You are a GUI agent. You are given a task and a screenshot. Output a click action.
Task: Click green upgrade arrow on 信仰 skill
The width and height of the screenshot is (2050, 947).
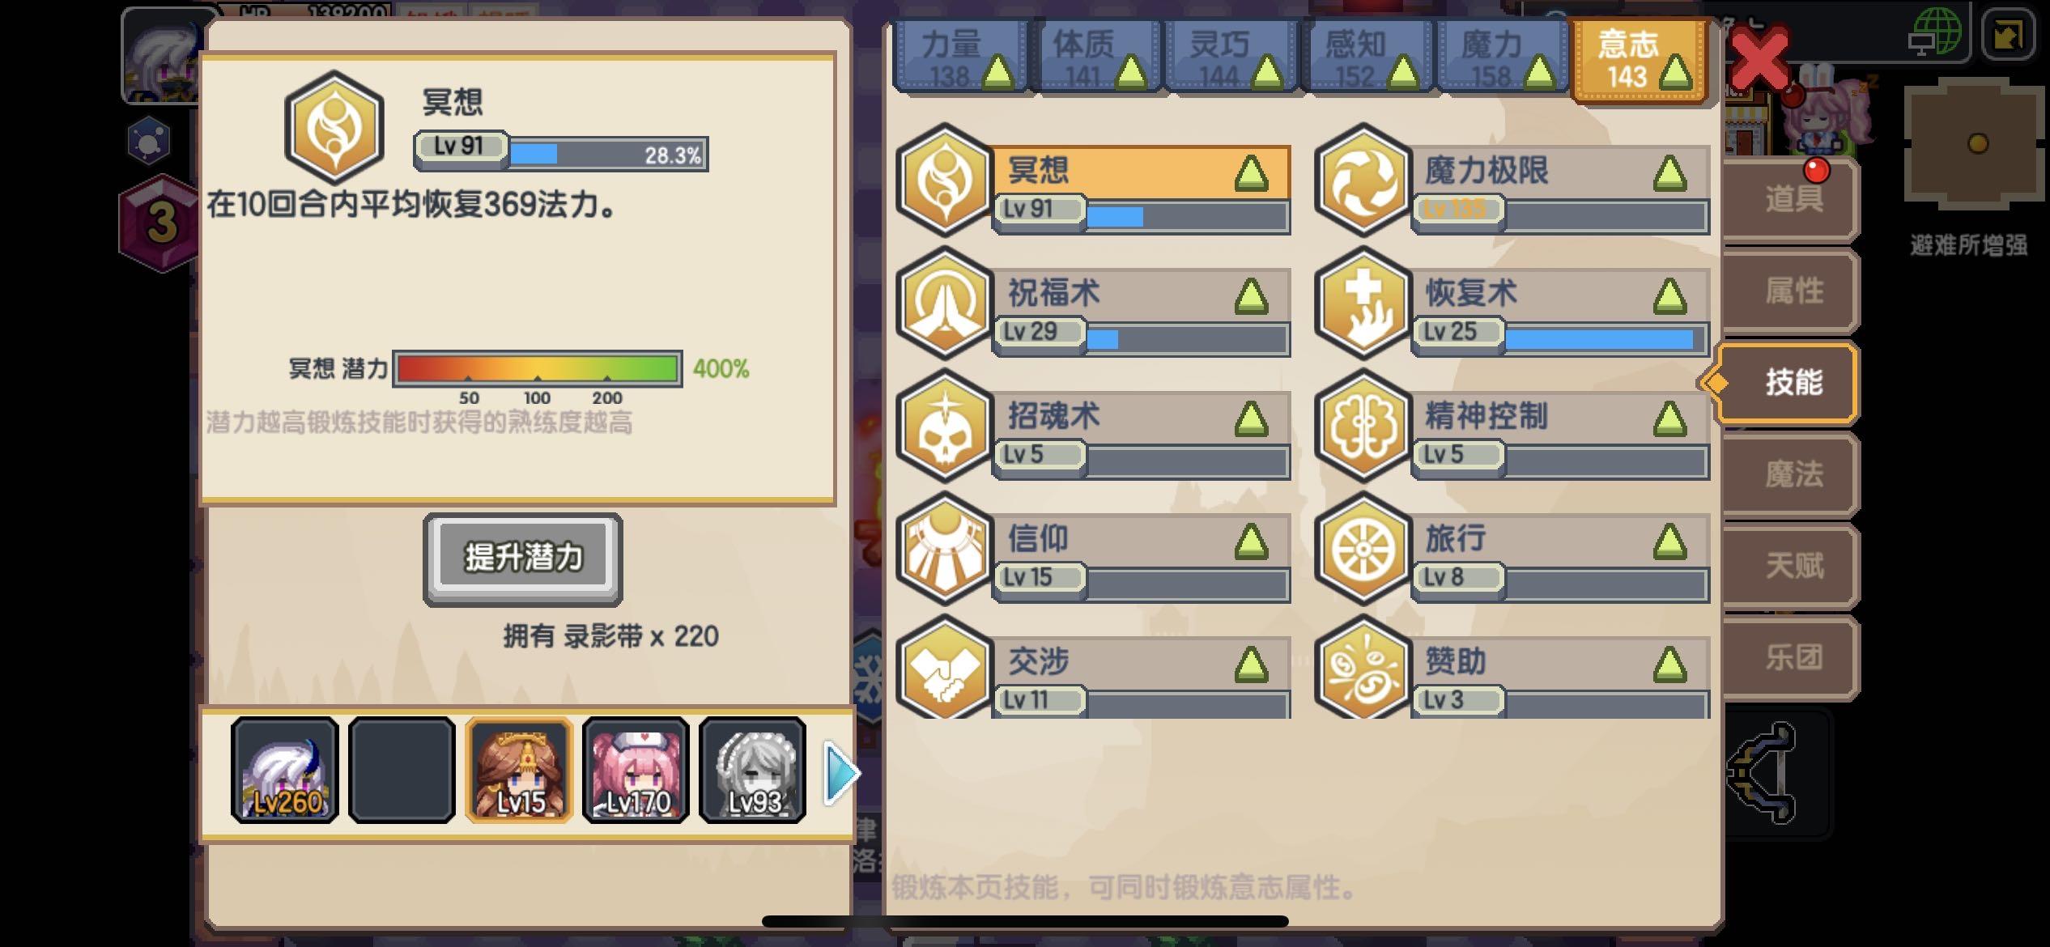coord(1251,541)
